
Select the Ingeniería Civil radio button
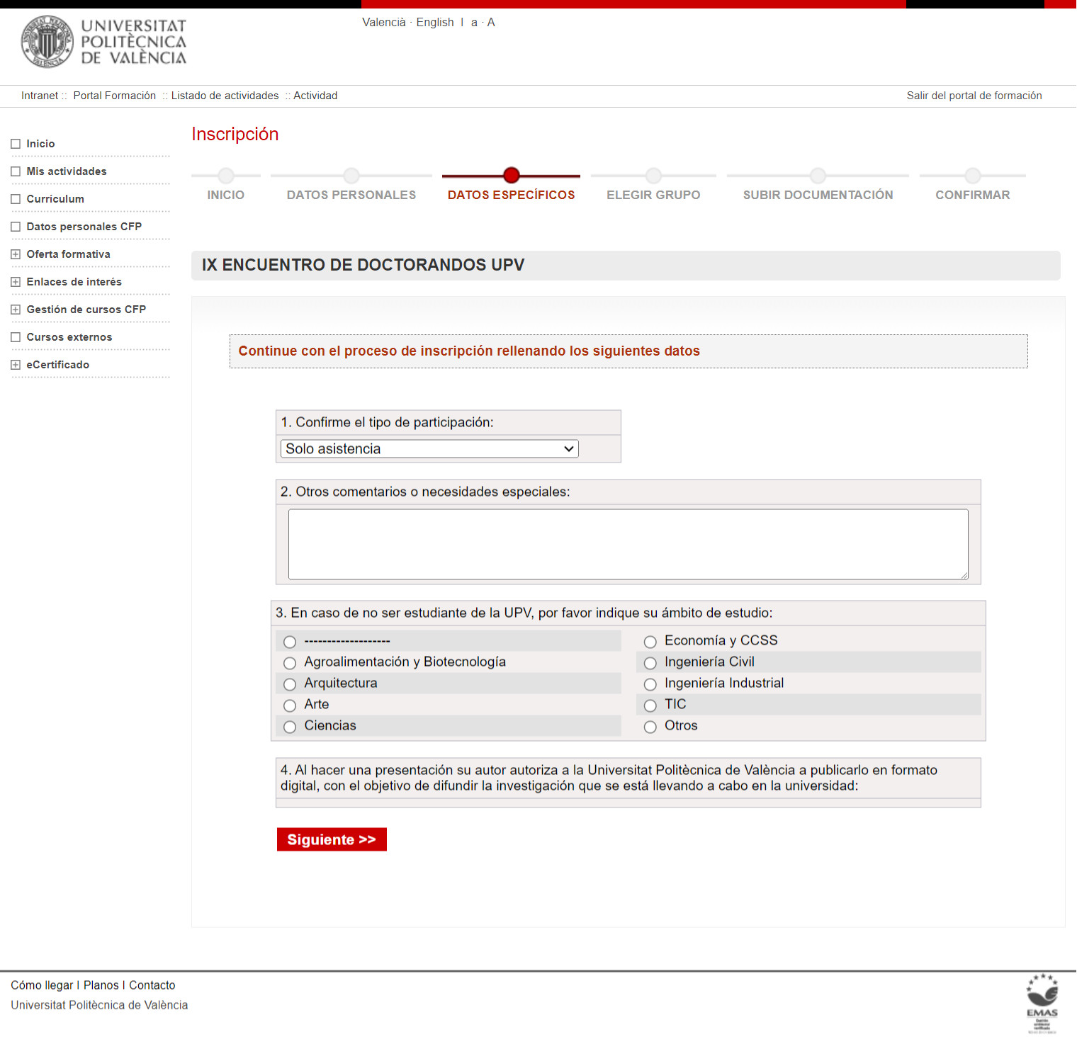[x=650, y=663]
